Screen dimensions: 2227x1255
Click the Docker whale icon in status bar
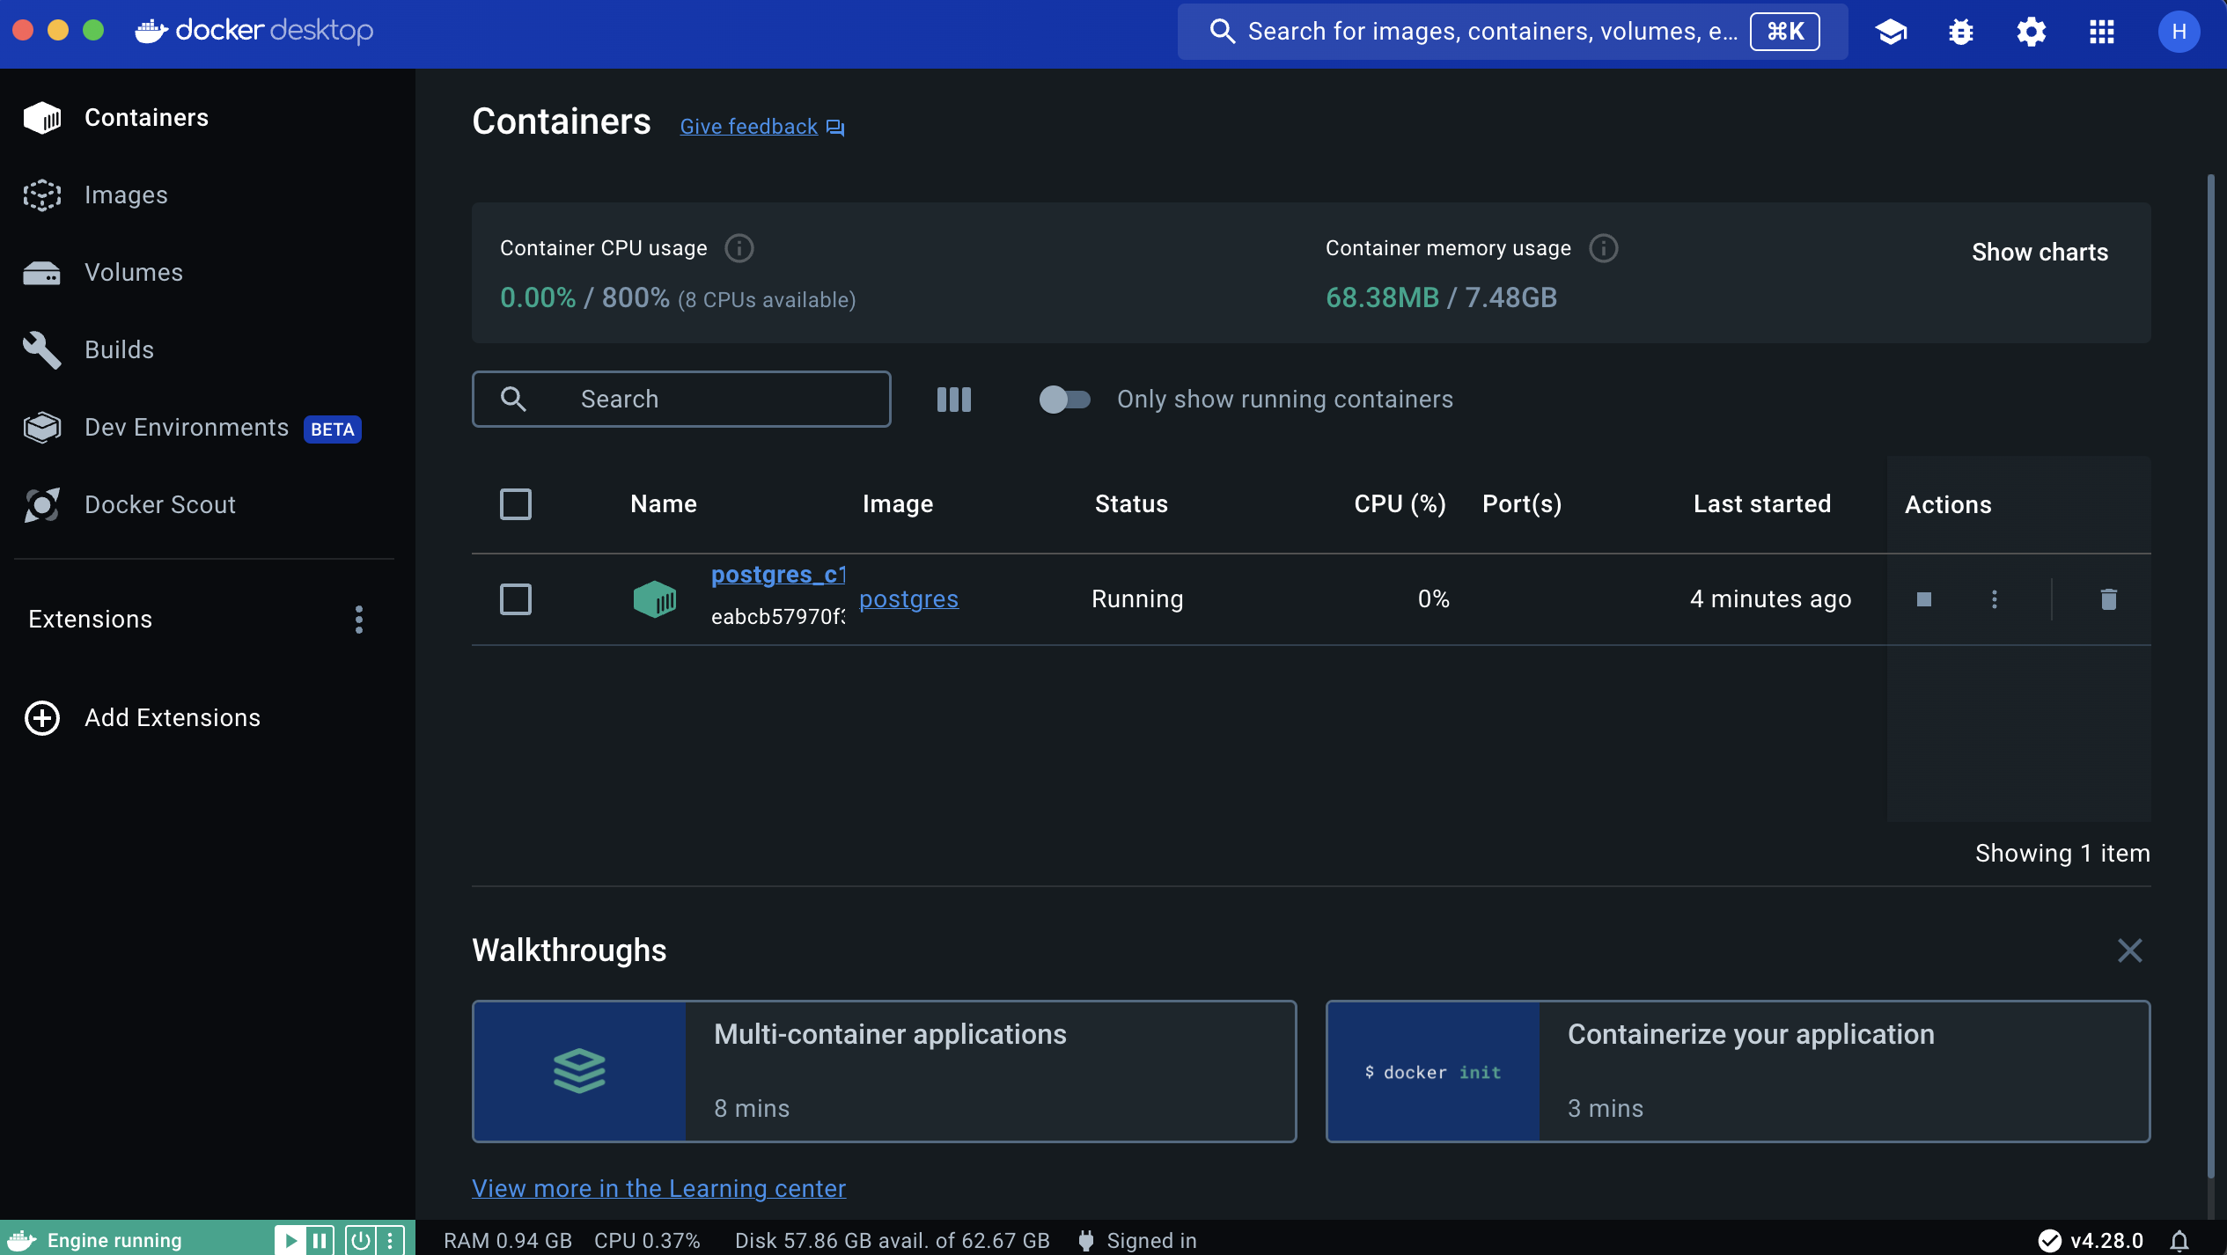[x=21, y=1241]
